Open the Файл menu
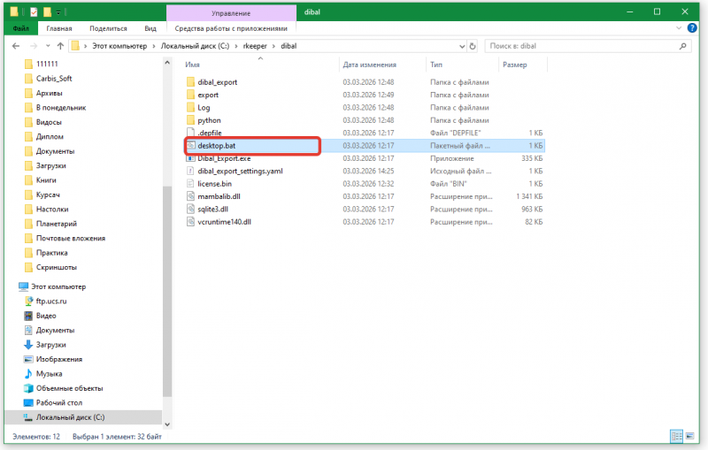 pyautogui.click(x=20, y=28)
